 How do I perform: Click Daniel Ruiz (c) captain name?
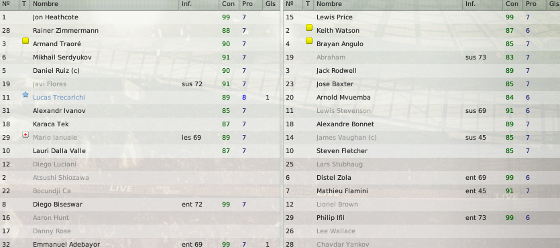pyautogui.click(x=56, y=71)
